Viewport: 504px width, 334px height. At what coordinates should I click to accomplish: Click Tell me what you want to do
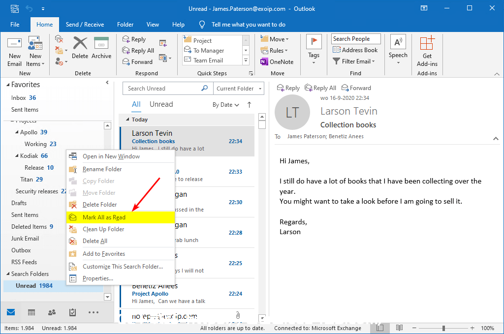tap(248, 25)
